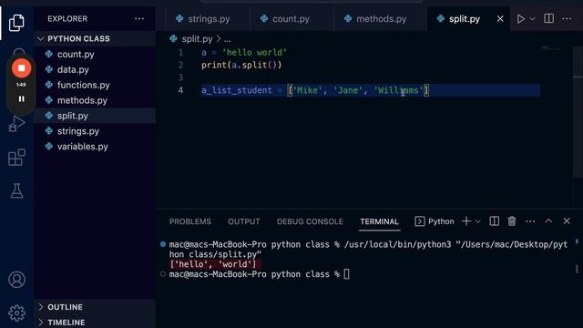Click terminal output ['hello', 'world']
The image size is (583, 328).
[213, 264]
